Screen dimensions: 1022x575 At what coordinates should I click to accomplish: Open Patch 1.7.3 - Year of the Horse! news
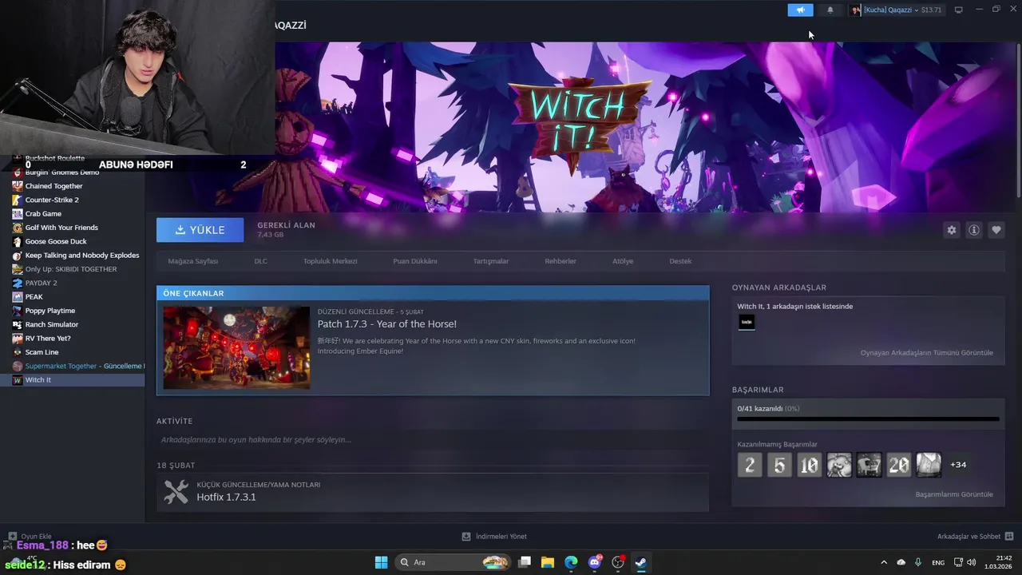tap(386, 324)
